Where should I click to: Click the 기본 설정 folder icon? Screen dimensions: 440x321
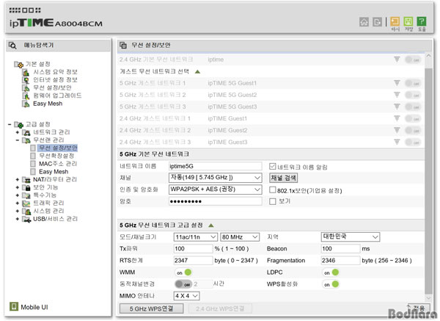pos(18,65)
